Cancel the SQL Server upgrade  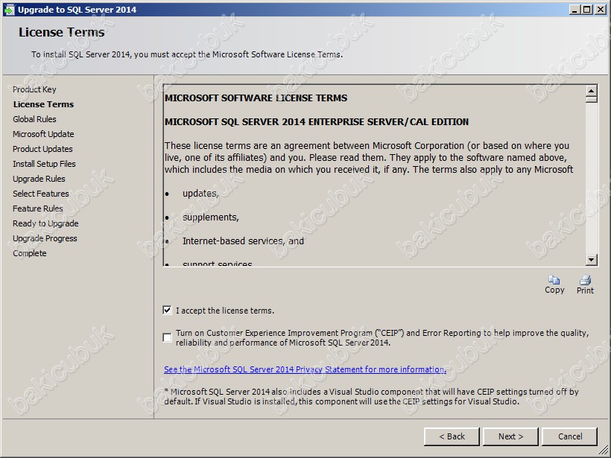[570, 436]
